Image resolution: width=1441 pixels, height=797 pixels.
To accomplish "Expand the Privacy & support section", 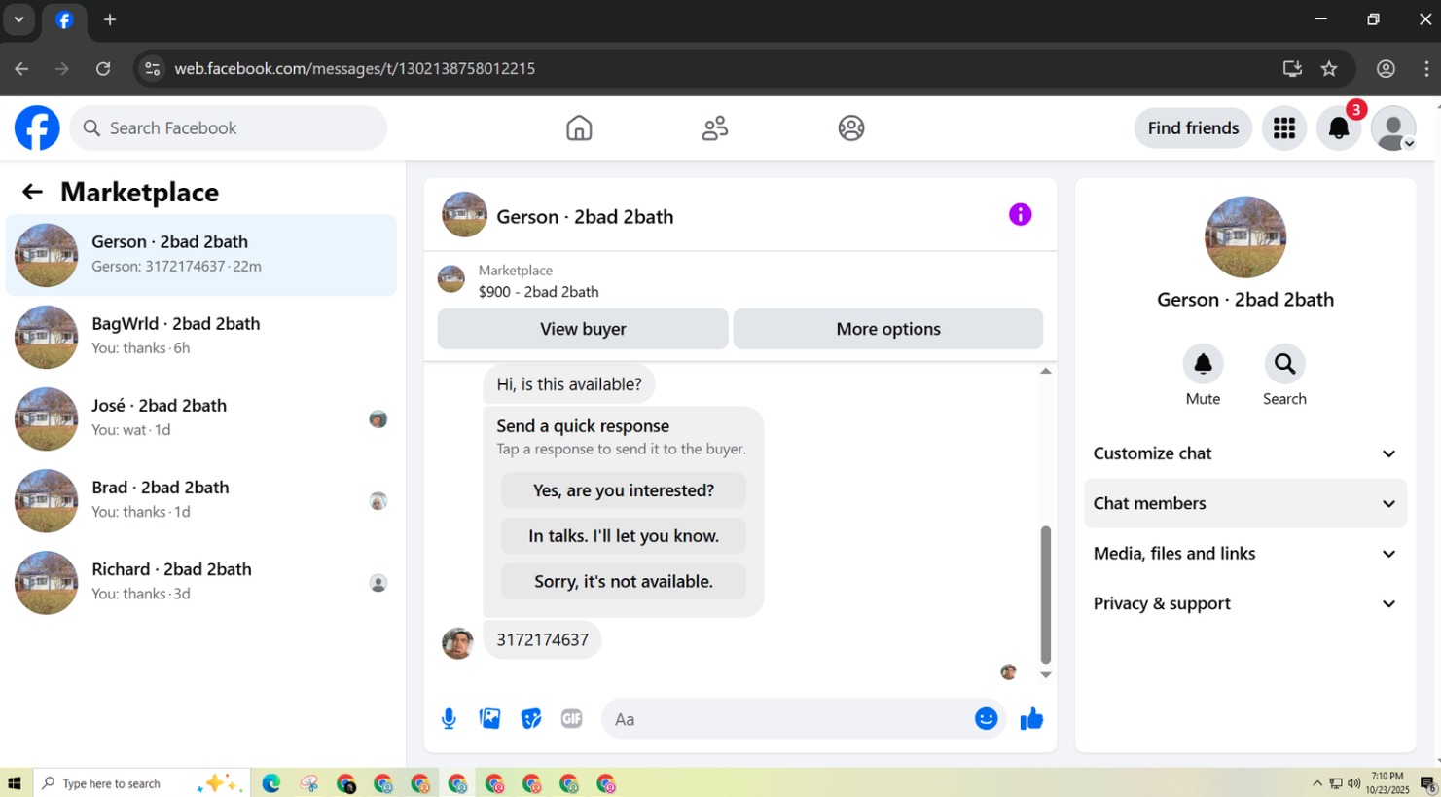I will point(1244,603).
